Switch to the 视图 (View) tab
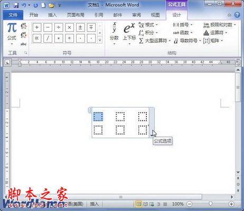 (155, 15)
